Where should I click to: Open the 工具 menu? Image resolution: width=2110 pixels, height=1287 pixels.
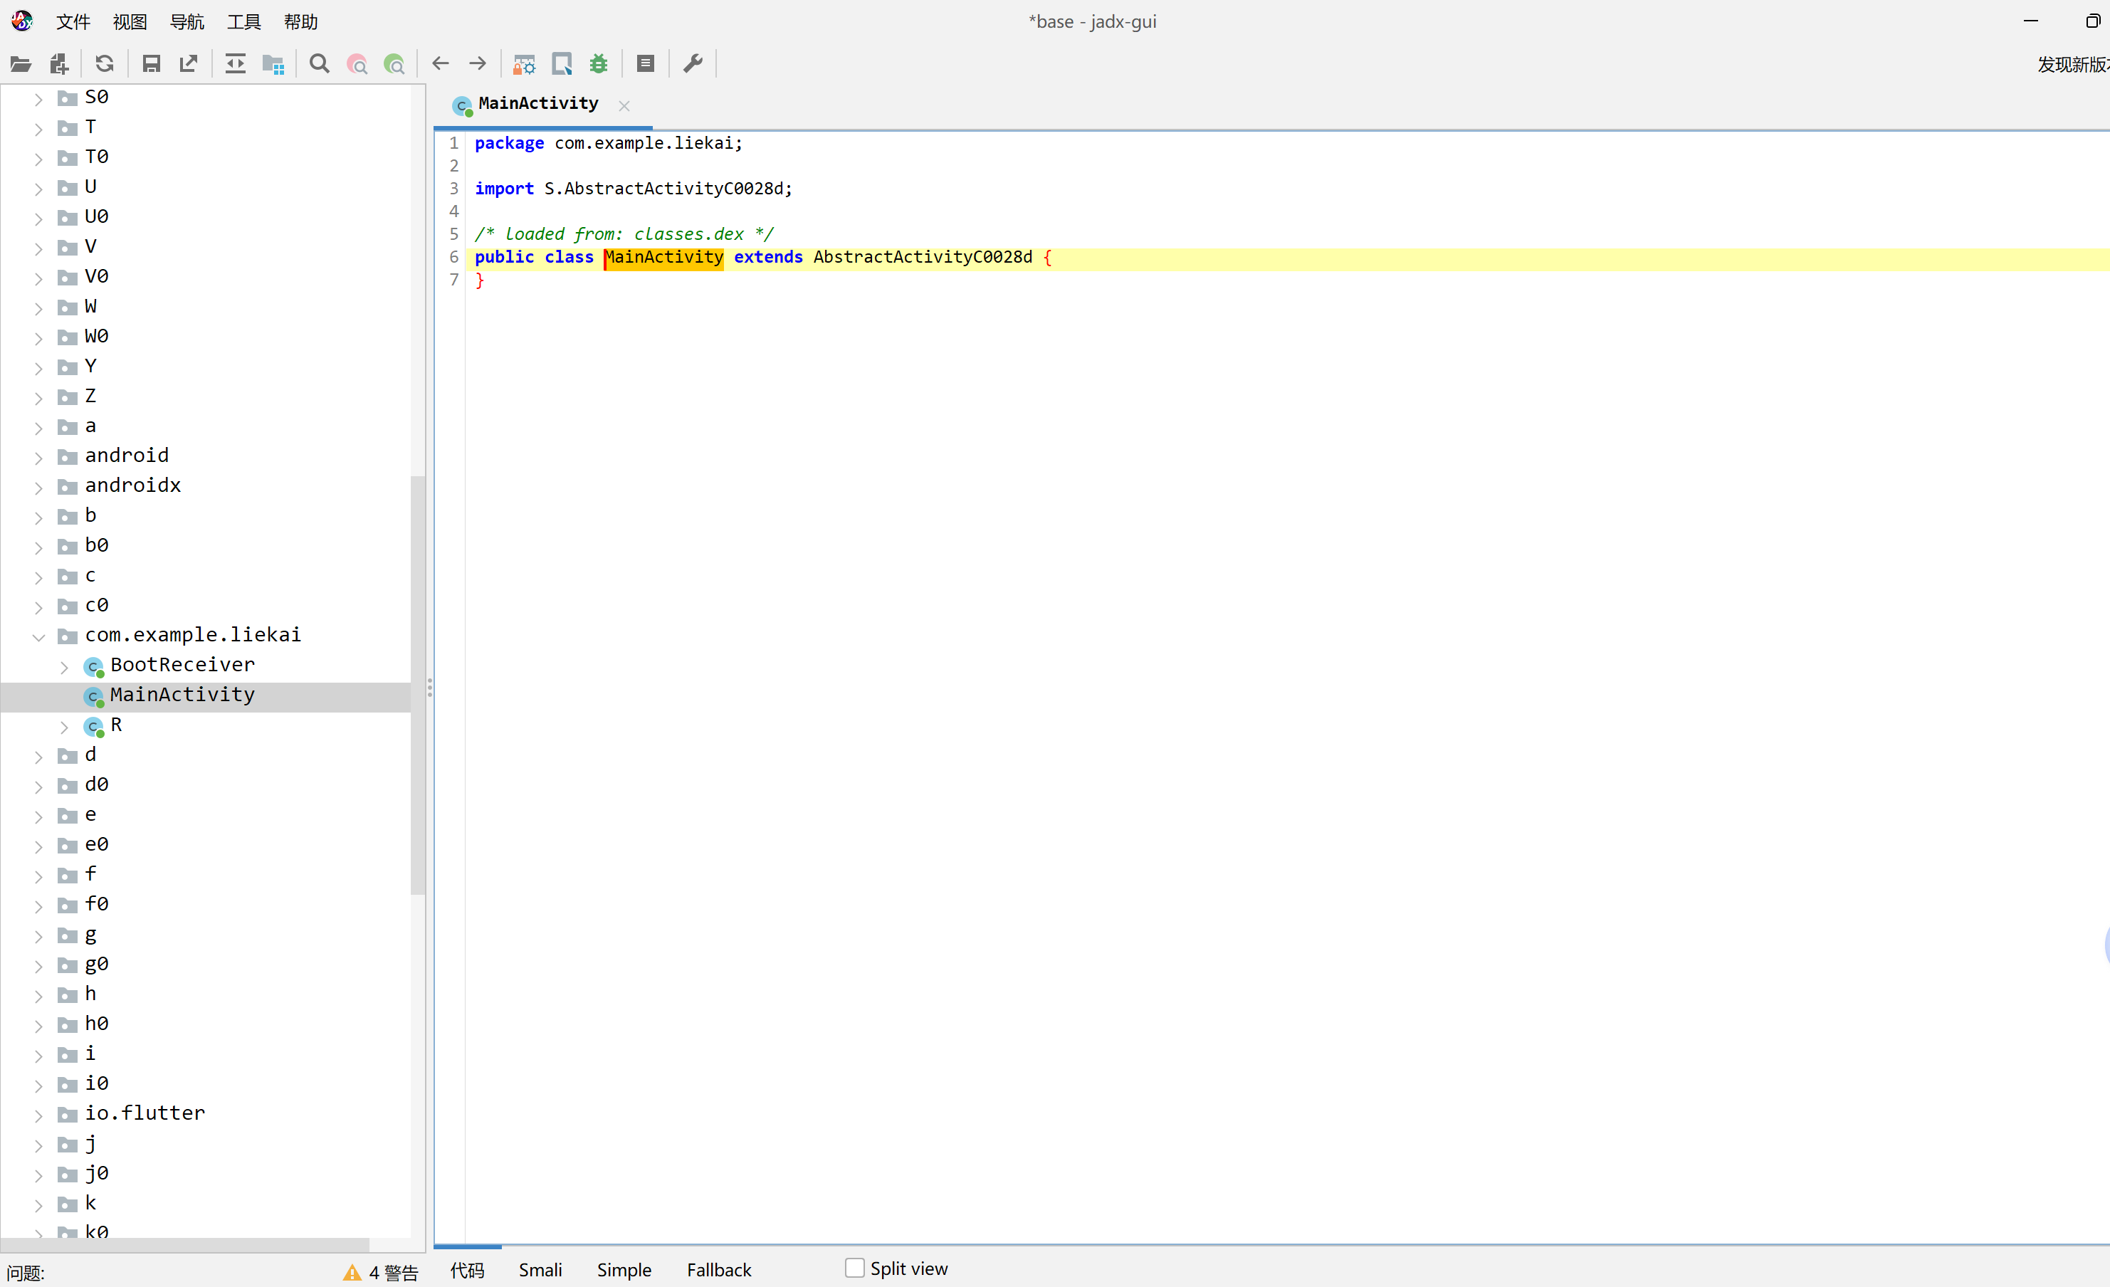click(244, 21)
